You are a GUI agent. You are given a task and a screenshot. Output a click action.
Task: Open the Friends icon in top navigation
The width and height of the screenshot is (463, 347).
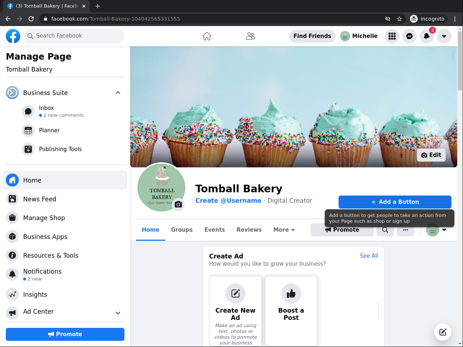point(250,36)
